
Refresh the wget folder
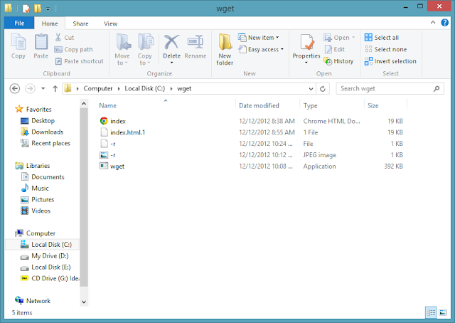(x=322, y=89)
